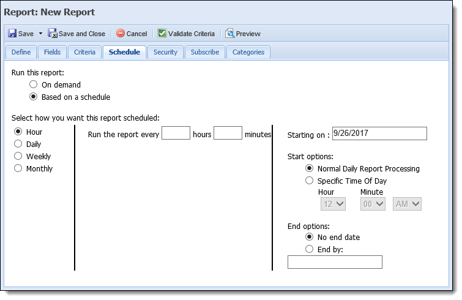
Task: Open the AM/PM dropdown
Action: pyautogui.click(x=407, y=204)
